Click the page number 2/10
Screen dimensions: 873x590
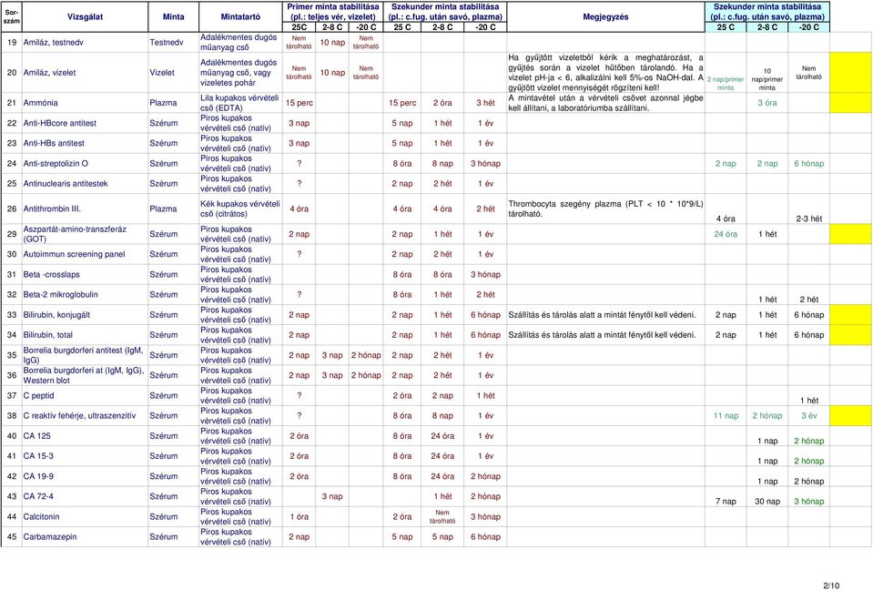point(831,585)
